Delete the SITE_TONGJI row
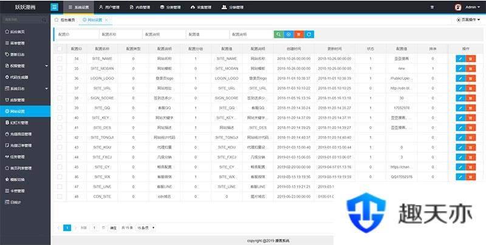Image resolution: width=486 pixels, height=245 pixels. point(470,137)
